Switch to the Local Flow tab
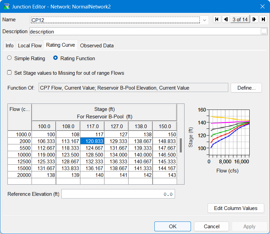The width and height of the screenshot is (270, 234). (30, 46)
